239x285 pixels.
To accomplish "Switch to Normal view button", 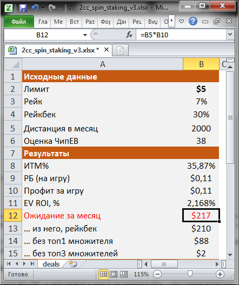I will tap(104, 274).
